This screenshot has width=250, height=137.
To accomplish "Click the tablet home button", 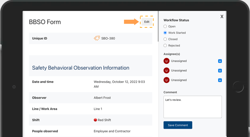I will tap(238, 87).
